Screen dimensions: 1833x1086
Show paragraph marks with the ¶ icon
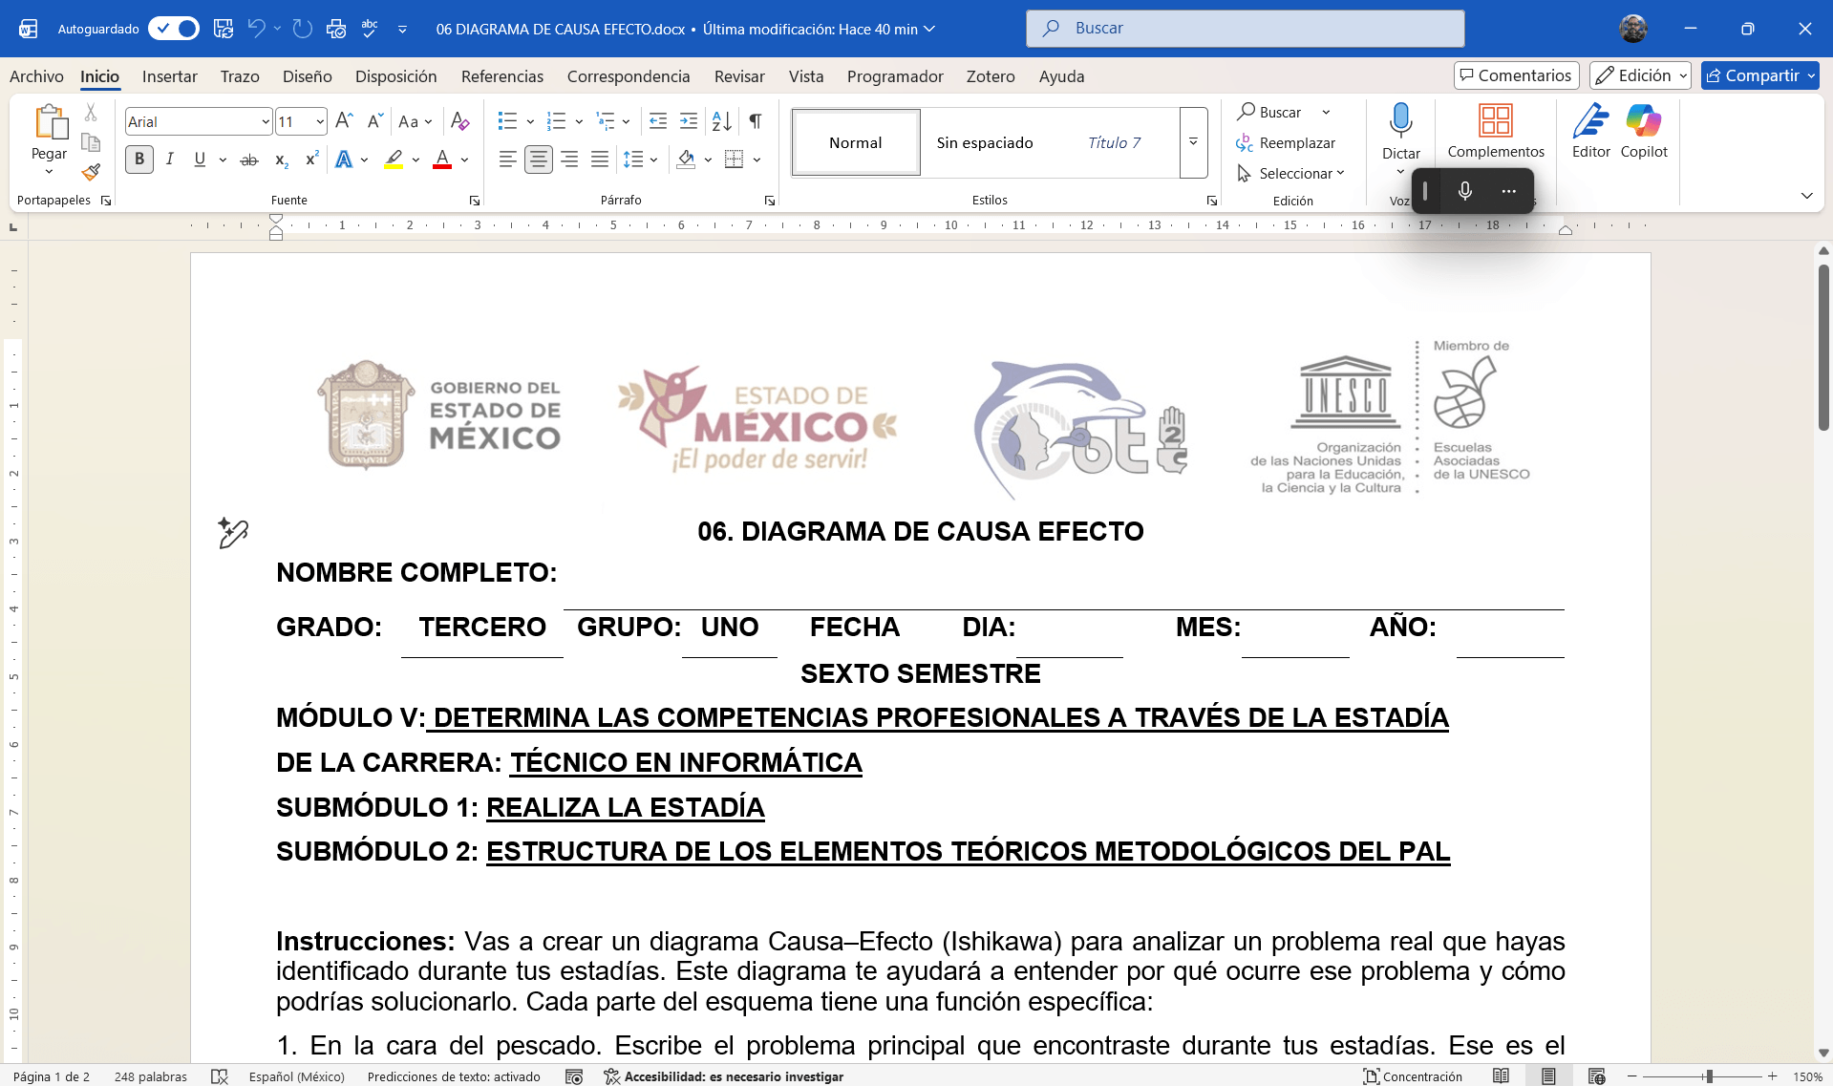click(755, 121)
